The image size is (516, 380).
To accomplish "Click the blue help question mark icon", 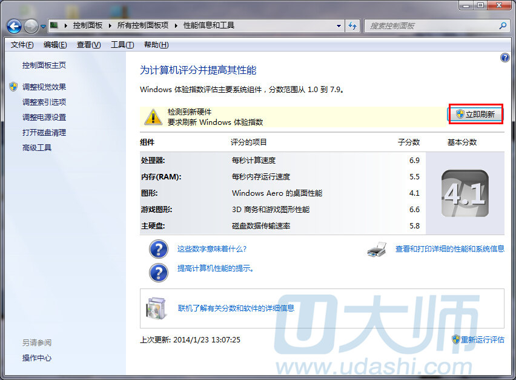I will pyautogui.click(x=505, y=58).
